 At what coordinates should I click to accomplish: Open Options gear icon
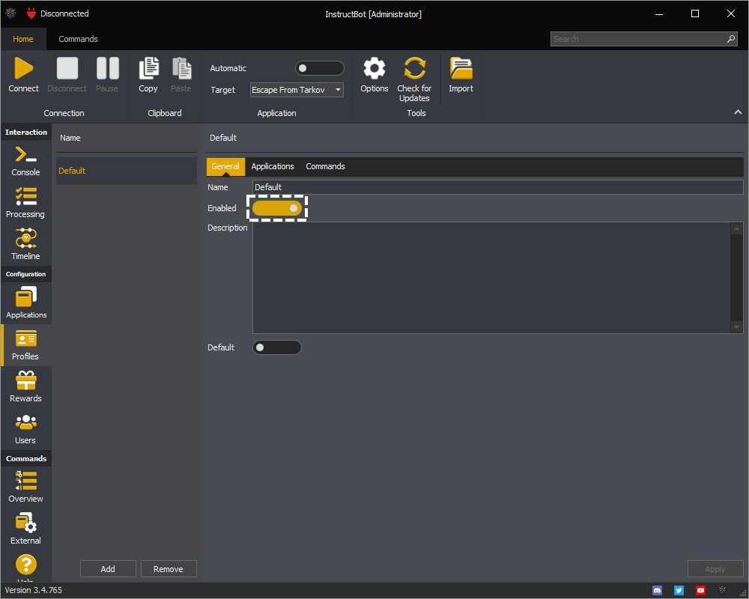tap(374, 68)
